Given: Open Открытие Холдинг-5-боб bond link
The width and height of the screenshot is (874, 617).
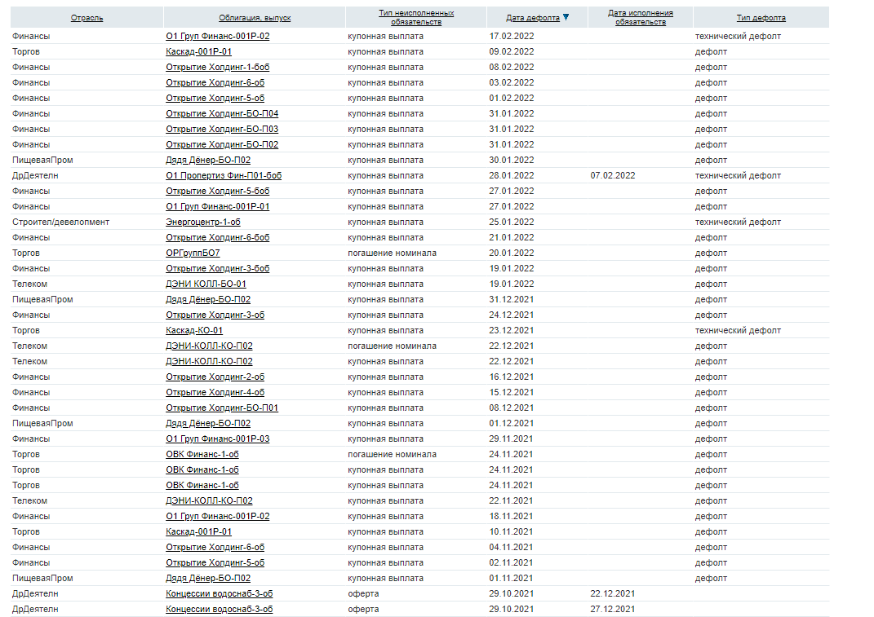Looking at the screenshot, I should [217, 191].
